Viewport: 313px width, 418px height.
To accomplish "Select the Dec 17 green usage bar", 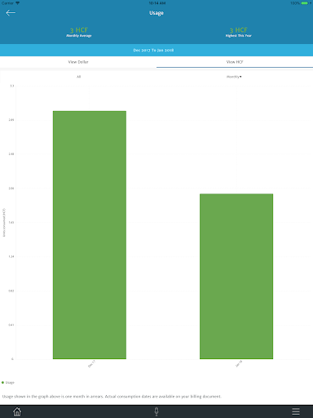I will tap(90, 235).
